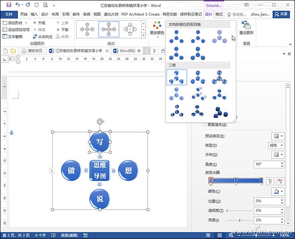The width and height of the screenshot is (295, 239).
Task: Open the format pane options dropdown arrow
Action: pos(284,54)
